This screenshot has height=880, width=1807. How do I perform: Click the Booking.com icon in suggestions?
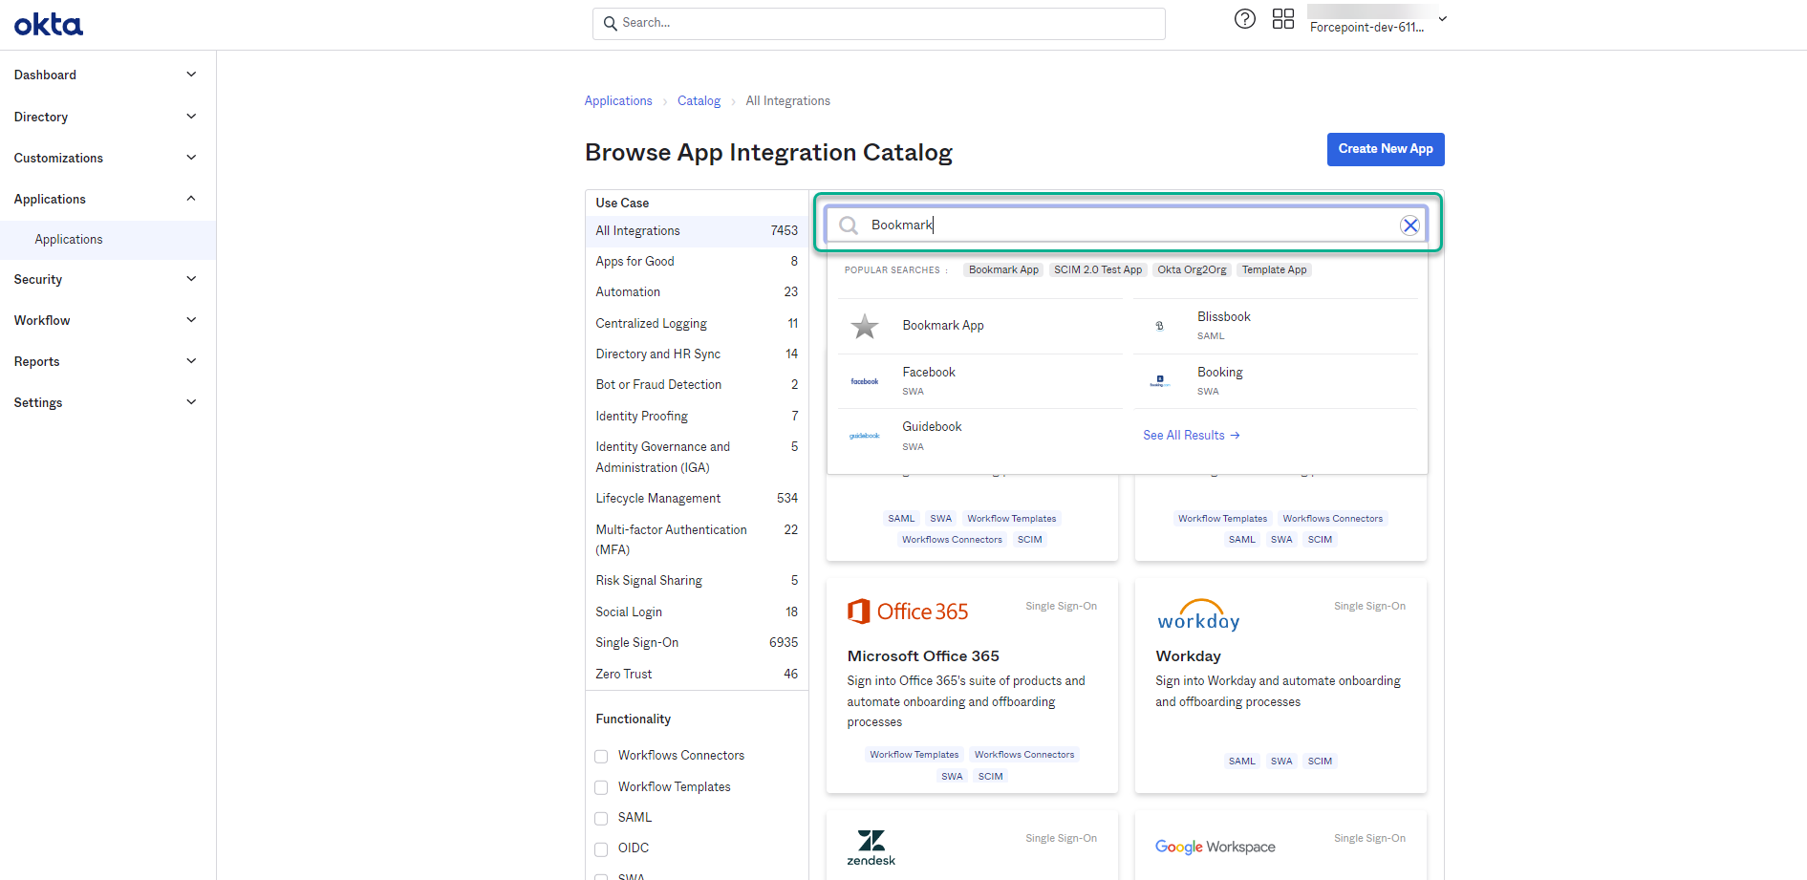(x=1159, y=380)
